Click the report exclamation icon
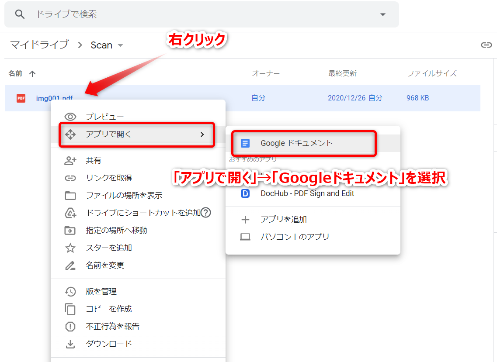This screenshot has width=497, height=362. tap(70, 327)
